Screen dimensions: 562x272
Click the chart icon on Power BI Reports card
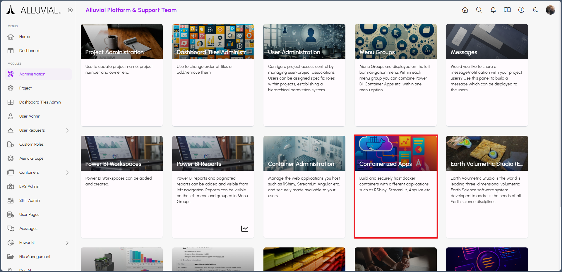click(x=244, y=229)
